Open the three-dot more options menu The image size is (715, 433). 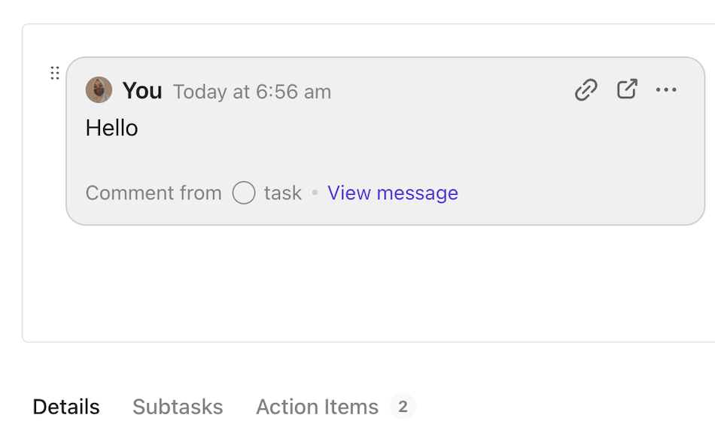click(666, 90)
